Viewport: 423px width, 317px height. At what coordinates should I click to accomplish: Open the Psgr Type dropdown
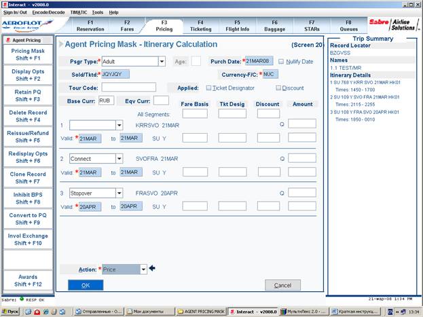click(x=162, y=62)
